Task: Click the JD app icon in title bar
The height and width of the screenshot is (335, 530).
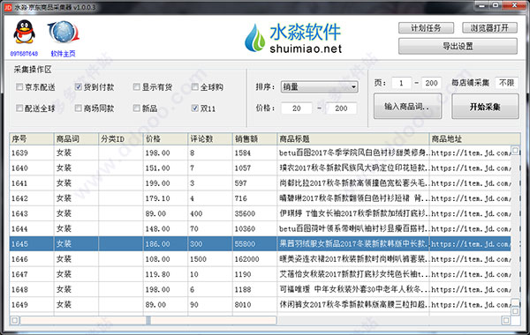Action: click(x=8, y=7)
